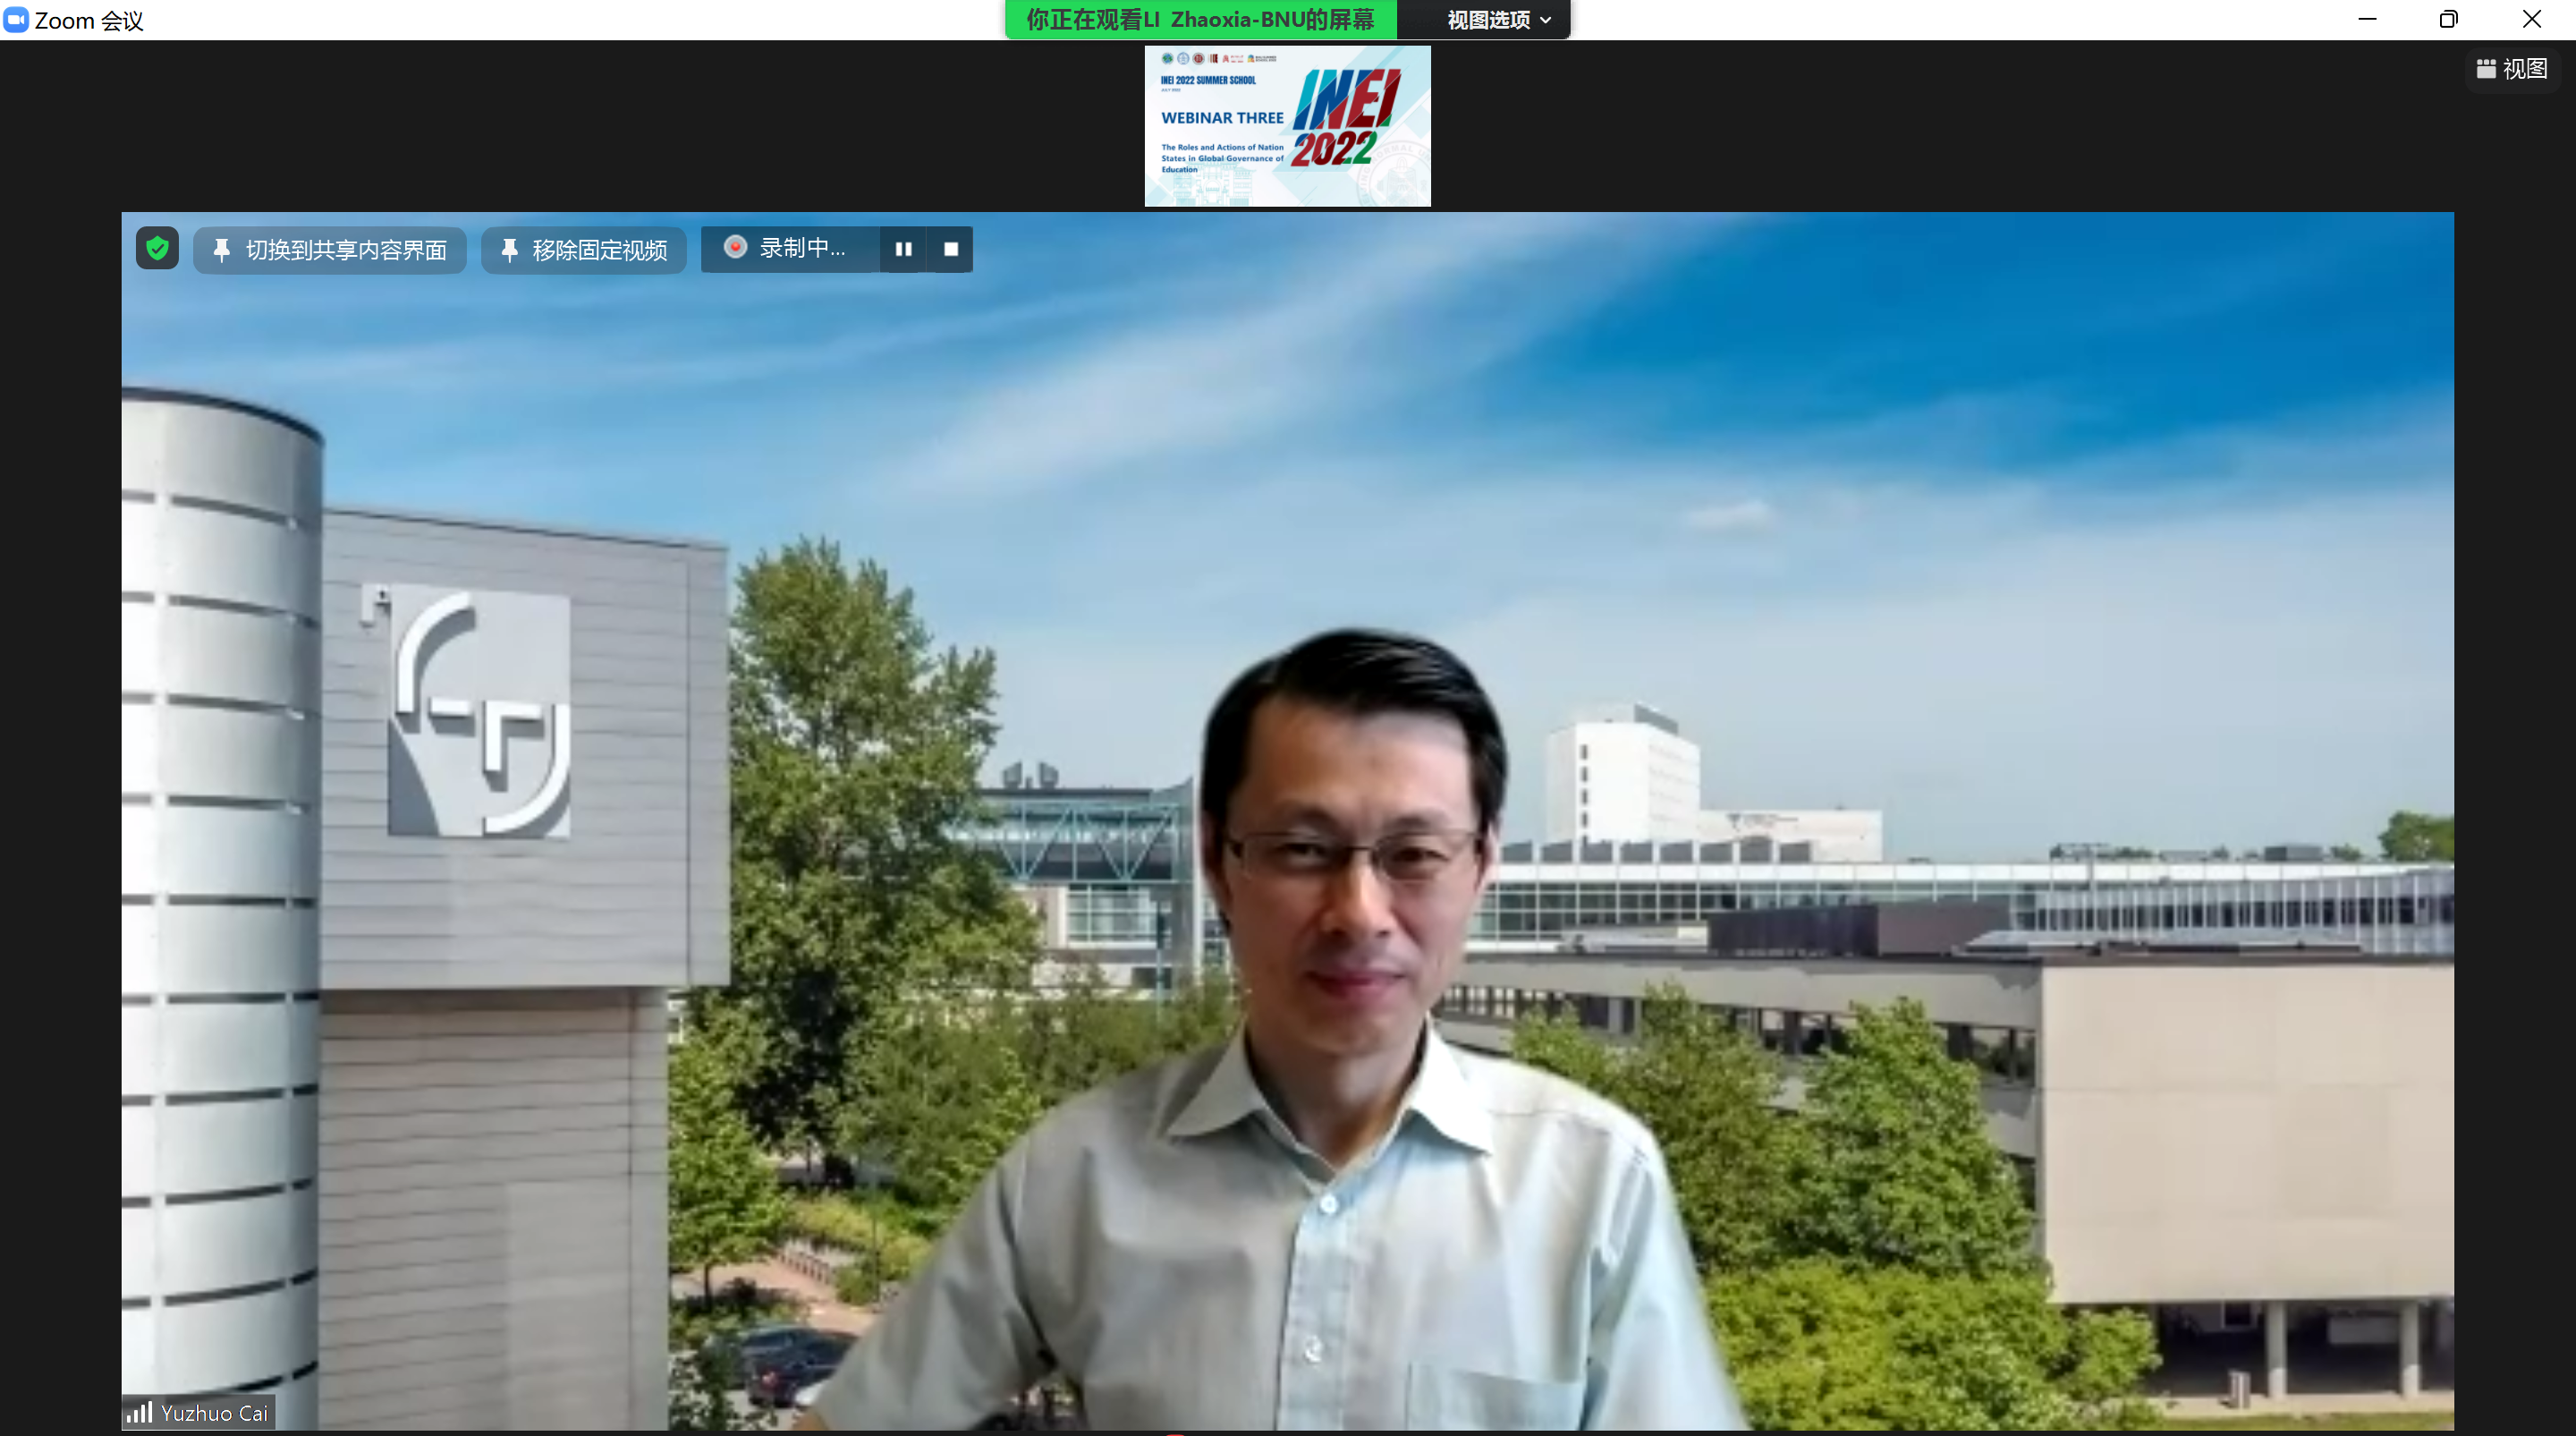Minimize the Zoom 会议 window
Screen dimensions: 2576x1436
(x=2367, y=19)
